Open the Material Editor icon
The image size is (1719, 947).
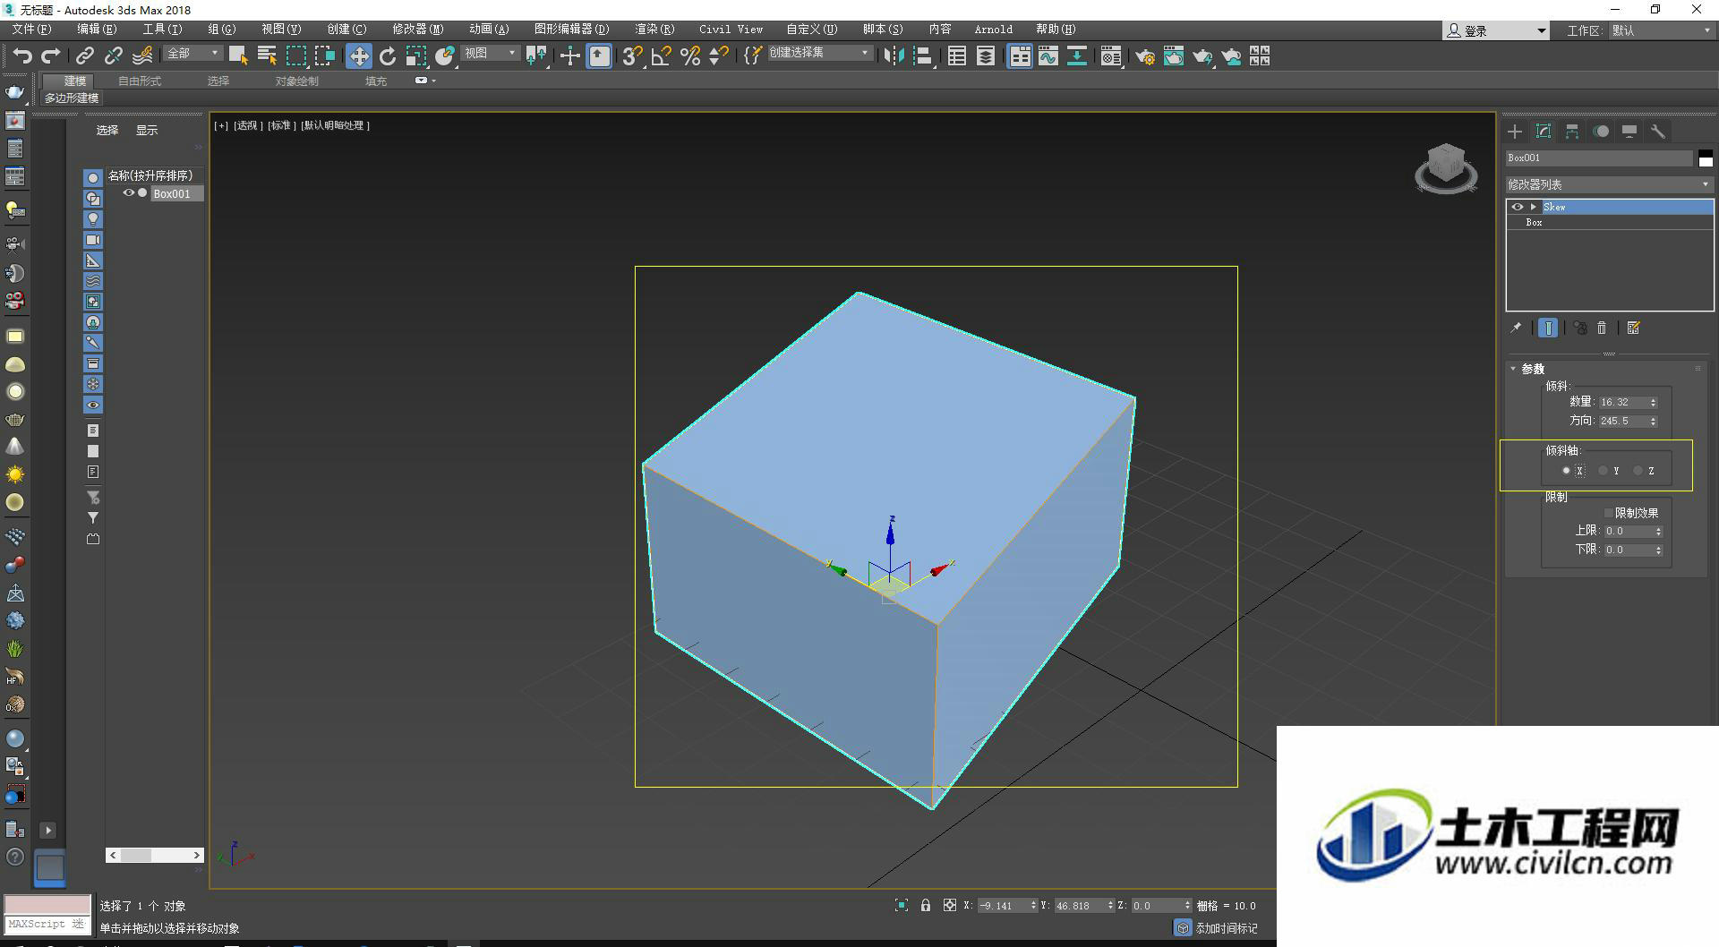click(x=1111, y=56)
